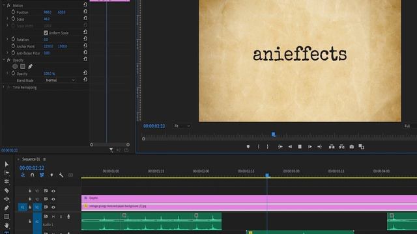
Task: Mark Out point in program monitor
Action: pos(268,146)
